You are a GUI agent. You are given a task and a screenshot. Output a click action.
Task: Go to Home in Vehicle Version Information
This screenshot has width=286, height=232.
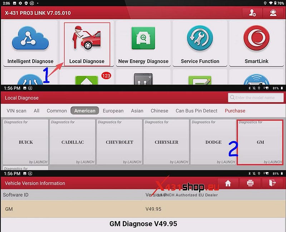pyautogui.click(x=228, y=183)
